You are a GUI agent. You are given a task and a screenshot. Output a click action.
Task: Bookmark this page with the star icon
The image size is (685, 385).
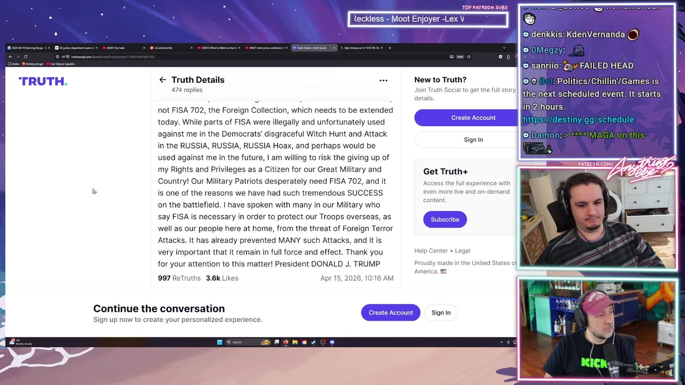468,57
